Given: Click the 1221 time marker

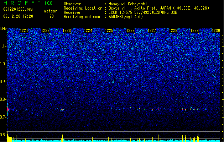Looking at the screenshot, I should [x=24, y=31].
